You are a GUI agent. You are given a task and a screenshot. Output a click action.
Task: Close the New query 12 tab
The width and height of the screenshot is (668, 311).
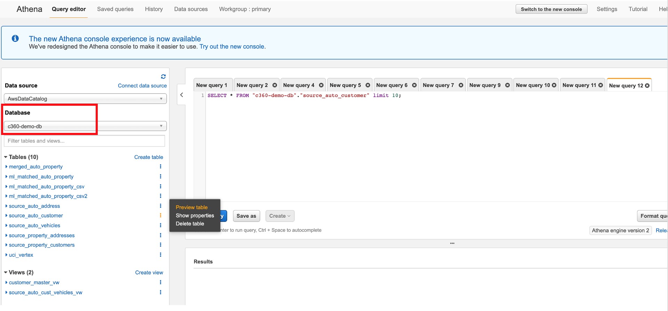point(647,86)
